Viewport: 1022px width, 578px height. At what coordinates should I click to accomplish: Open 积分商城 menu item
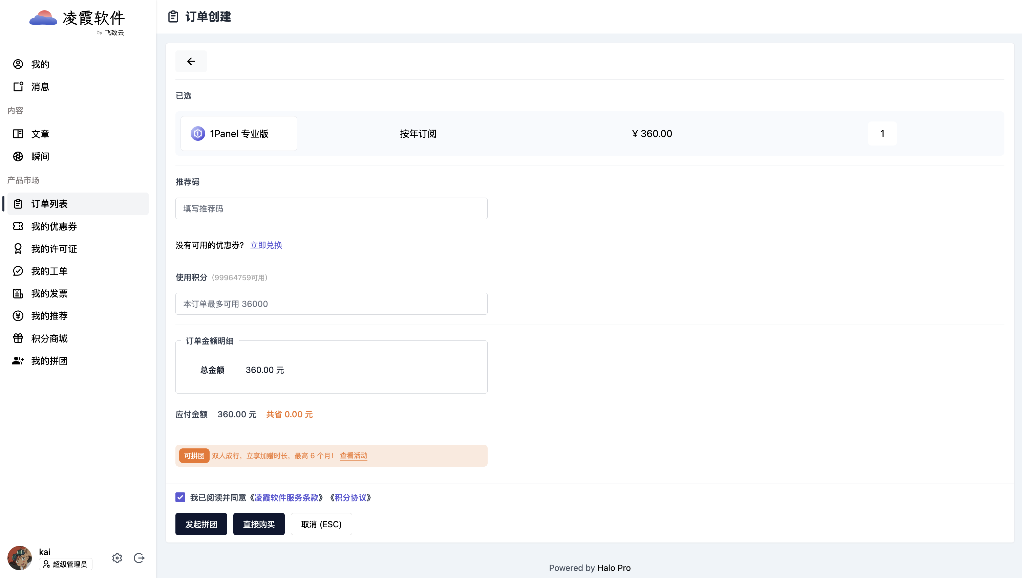click(x=78, y=338)
